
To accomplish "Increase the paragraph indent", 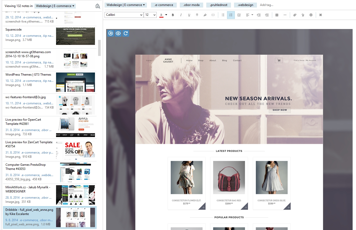I will (267, 15).
